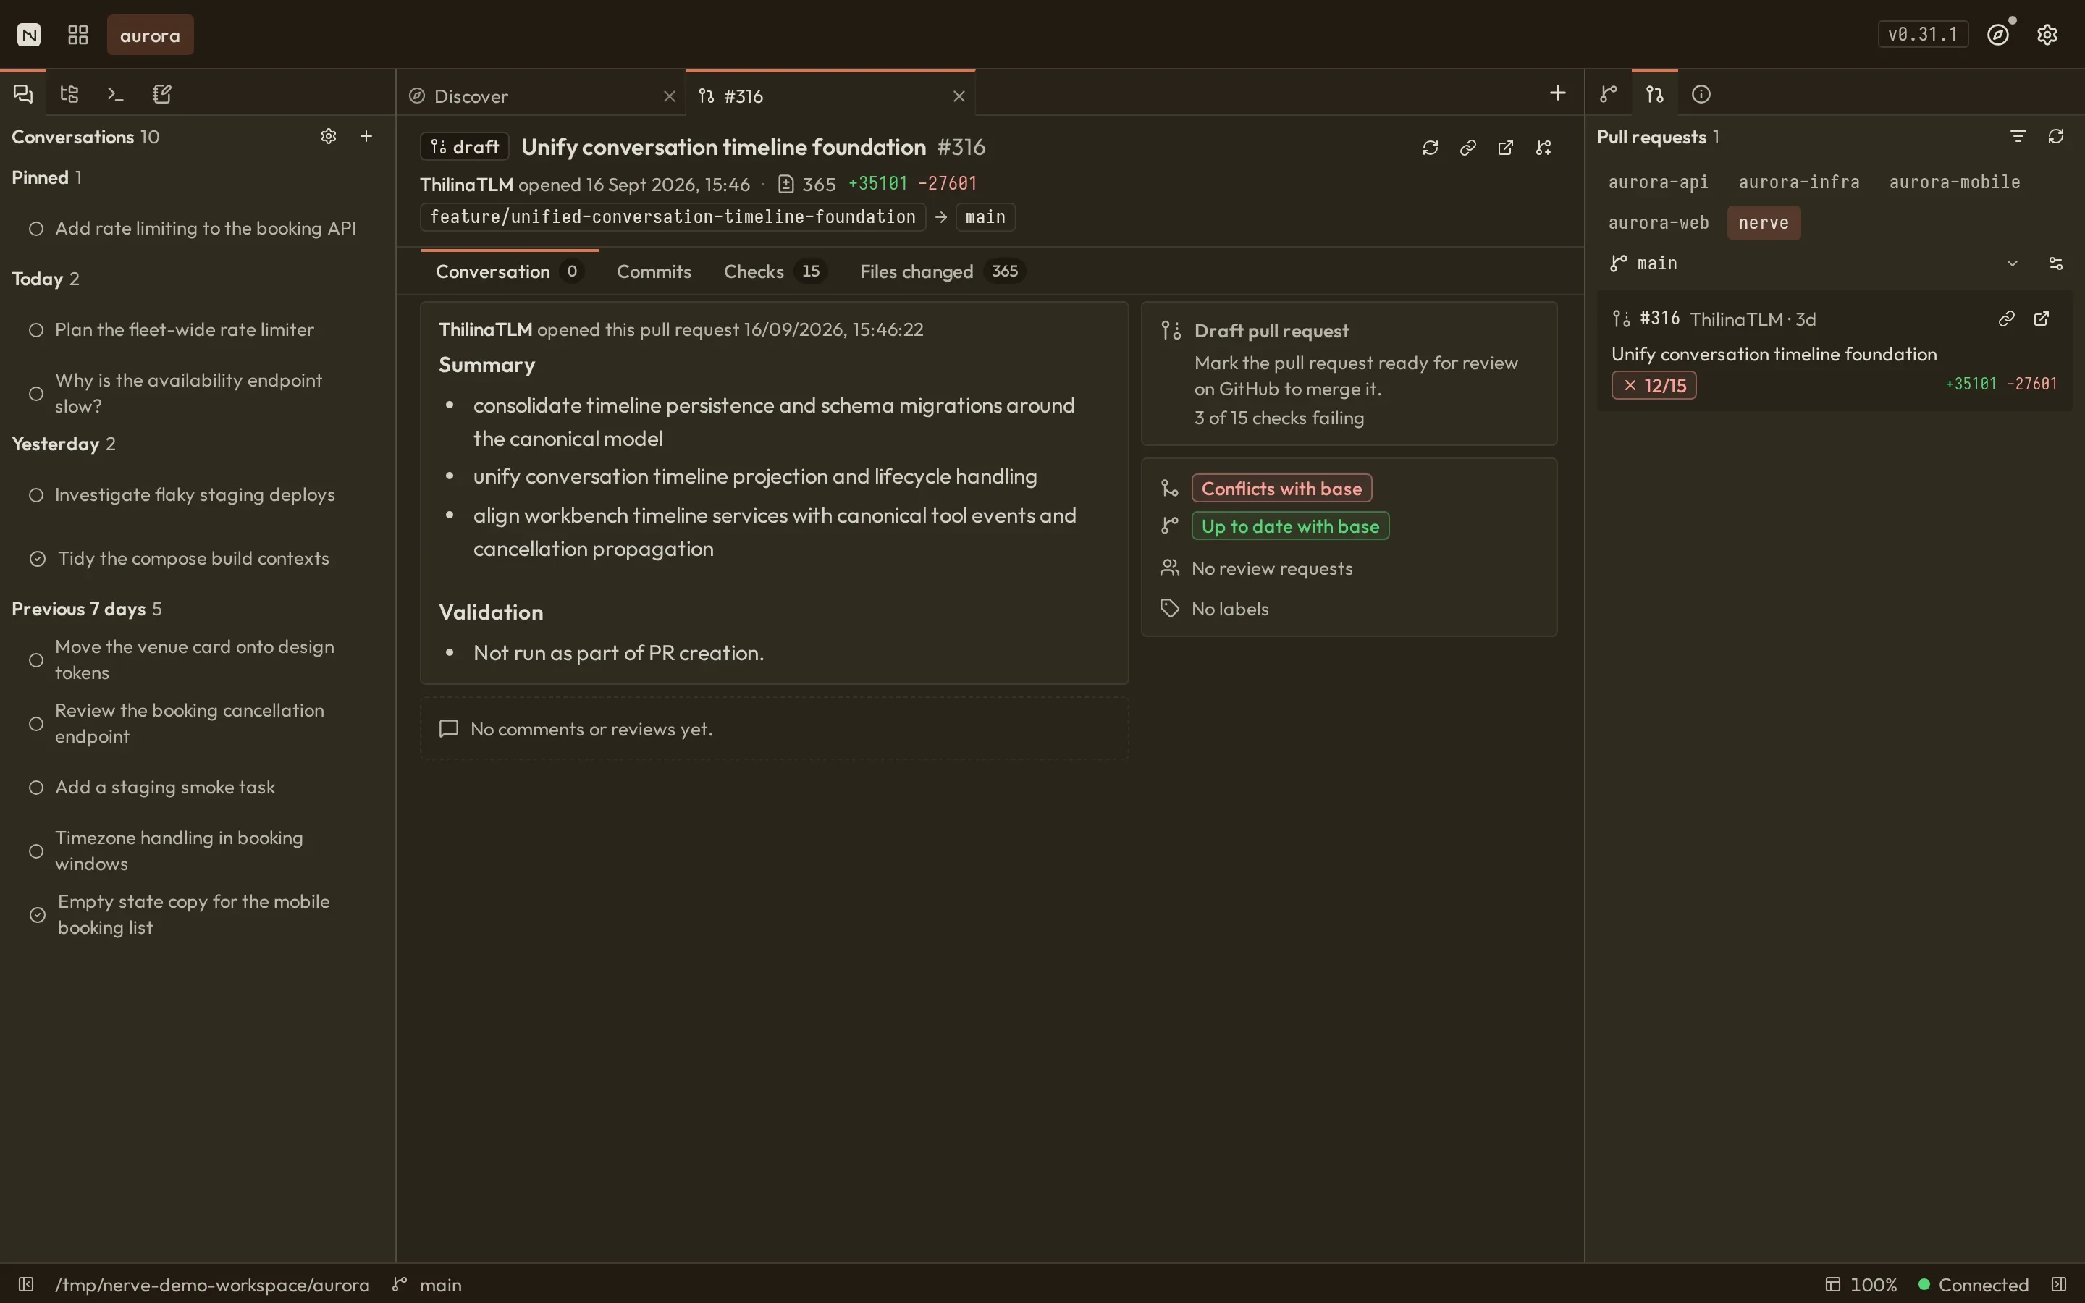Open Investigate flaky staging deploys conversation
2085x1303 pixels.
click(x=195, y=494)
